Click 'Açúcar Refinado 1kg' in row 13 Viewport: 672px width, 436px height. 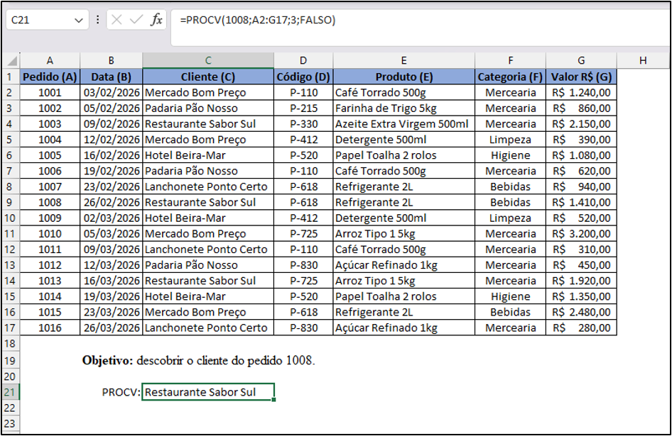coord(403,265)
